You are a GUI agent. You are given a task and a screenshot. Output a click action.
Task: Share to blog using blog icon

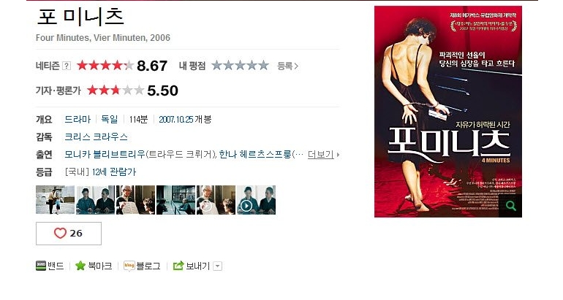[129, 266]
